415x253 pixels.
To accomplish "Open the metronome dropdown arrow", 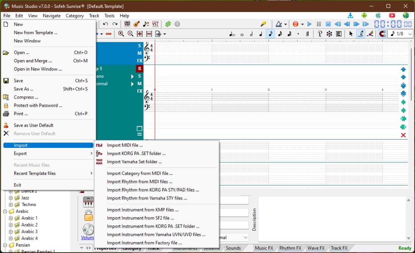I will 286,25.
